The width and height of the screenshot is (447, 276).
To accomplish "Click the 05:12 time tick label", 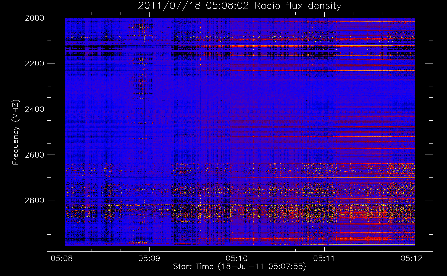I will pos(412,258).
